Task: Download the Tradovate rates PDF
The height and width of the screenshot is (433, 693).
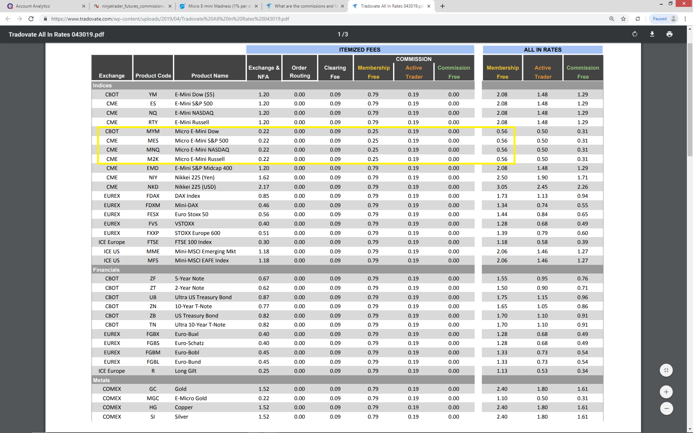Action: (652, 34)
